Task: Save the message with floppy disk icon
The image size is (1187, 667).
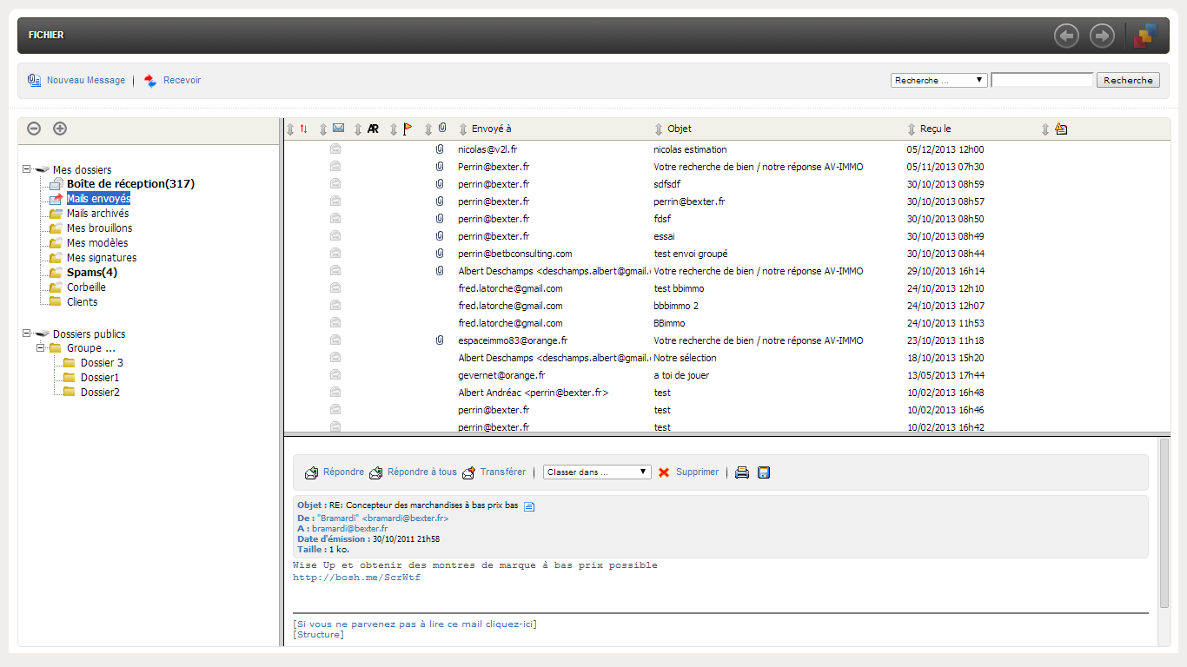Action: point(764,472)
